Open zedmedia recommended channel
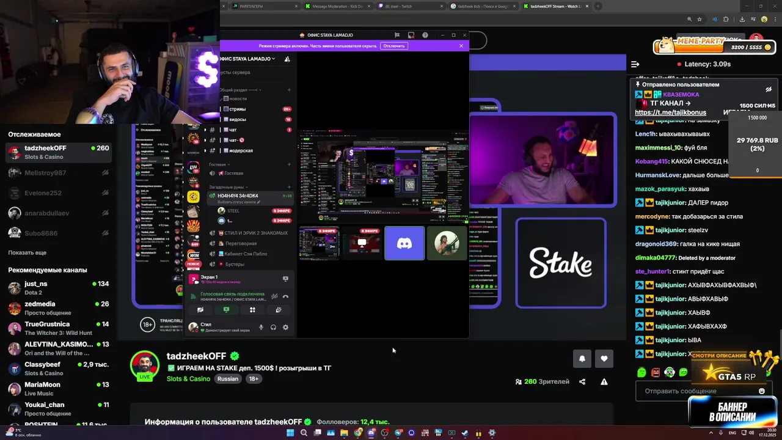The height and width of the screenshot is (440, 782). [x=59, y=308]
